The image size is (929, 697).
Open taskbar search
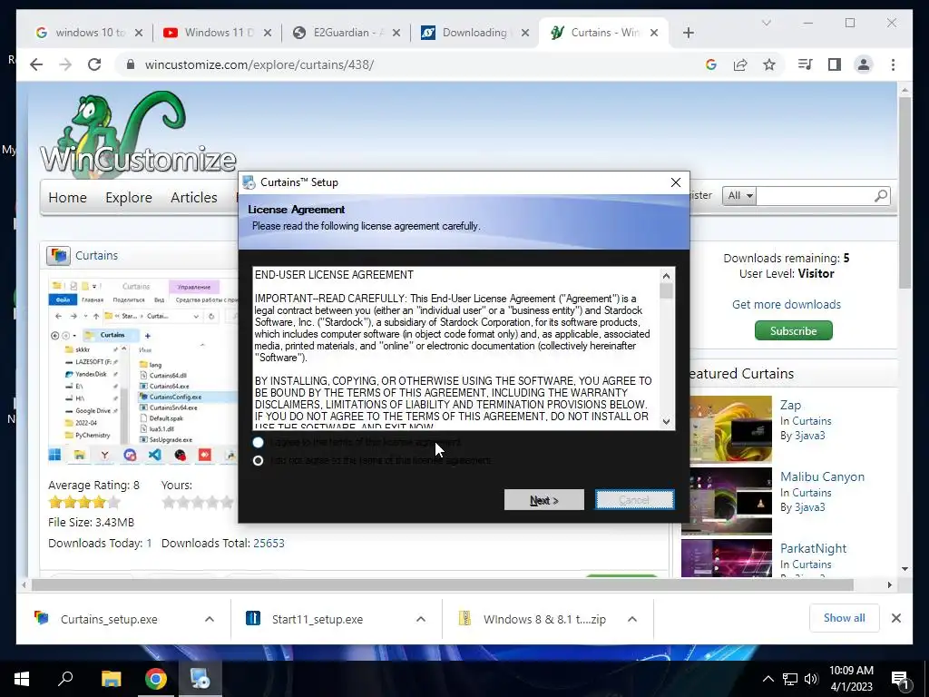65,679
